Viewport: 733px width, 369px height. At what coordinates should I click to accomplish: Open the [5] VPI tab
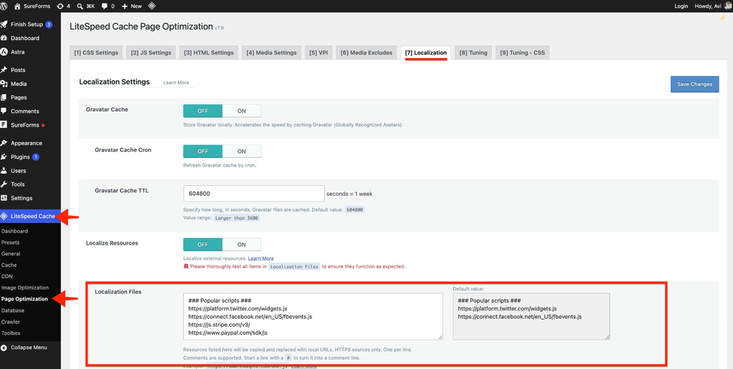tap(319, 53)
